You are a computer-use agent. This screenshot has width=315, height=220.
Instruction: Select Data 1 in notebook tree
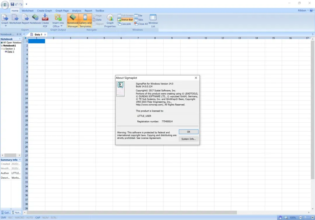10,52
